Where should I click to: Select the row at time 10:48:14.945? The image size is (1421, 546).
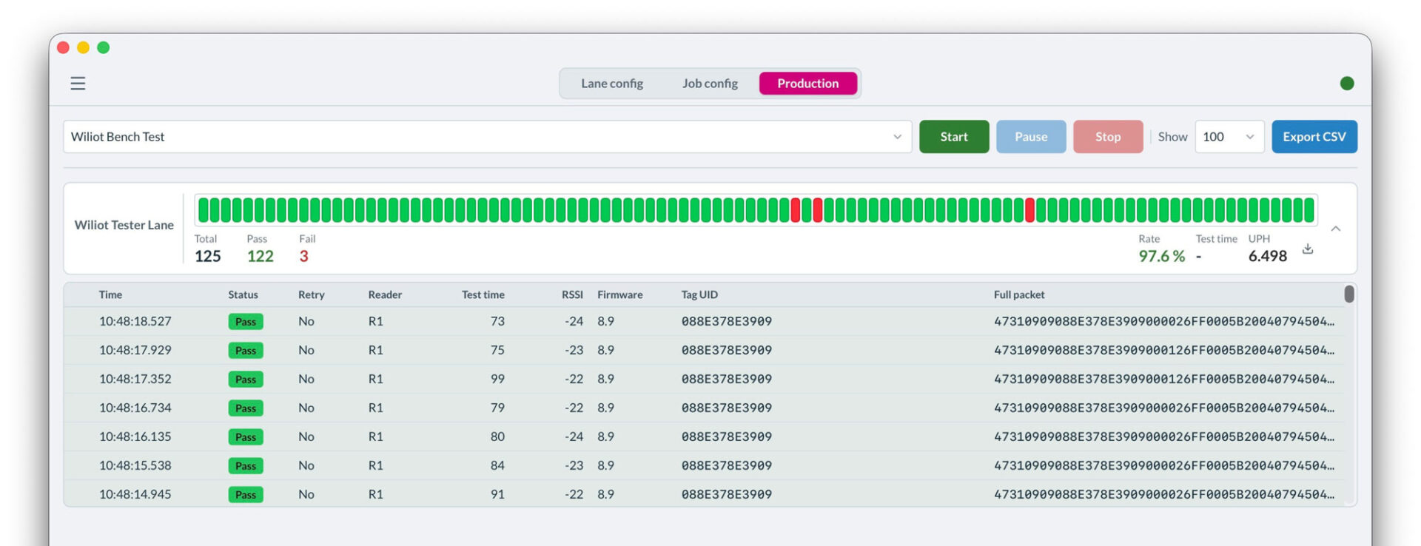coord(704,494)
